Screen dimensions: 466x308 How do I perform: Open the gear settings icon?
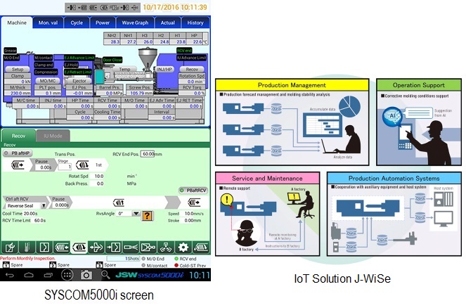(x=183, y=247)
